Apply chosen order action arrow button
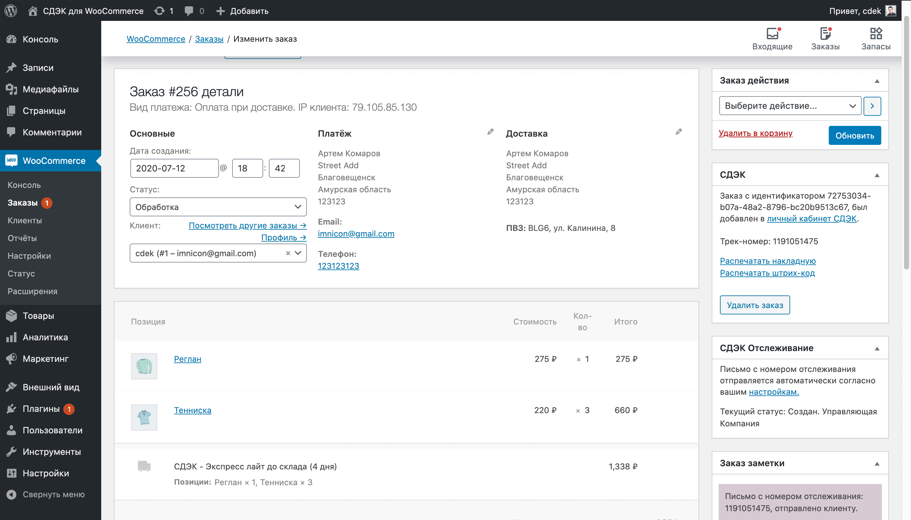Image resolution: width=911 pixels, height=520 pixels. tap(872, 106)
